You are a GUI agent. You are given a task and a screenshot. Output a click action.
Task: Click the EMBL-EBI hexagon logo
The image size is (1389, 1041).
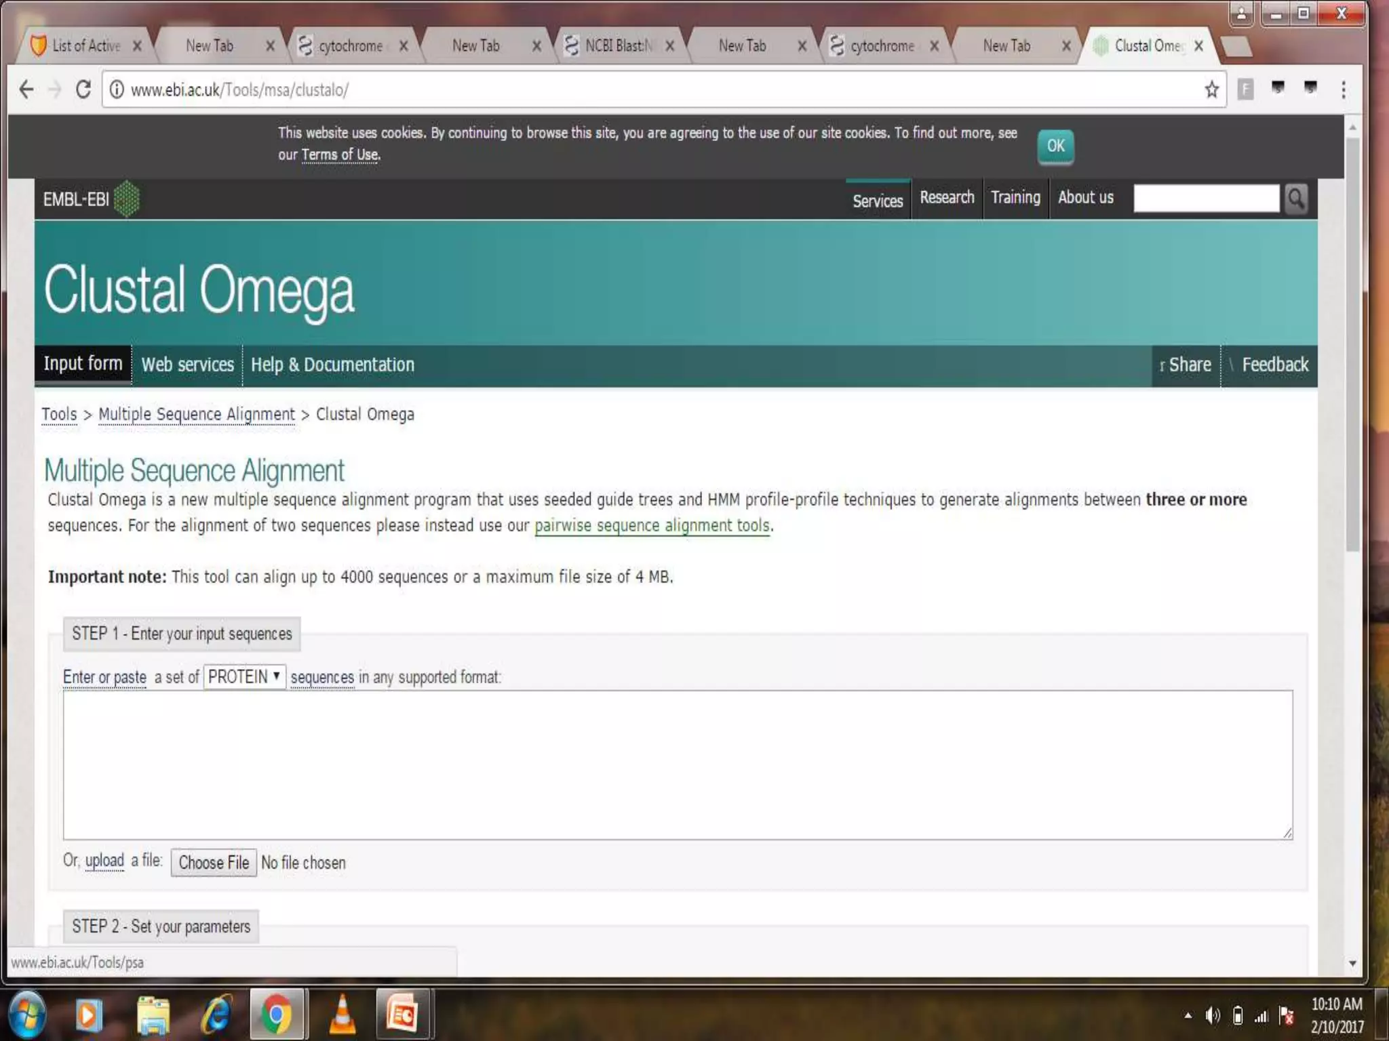[x=127, y=199]
